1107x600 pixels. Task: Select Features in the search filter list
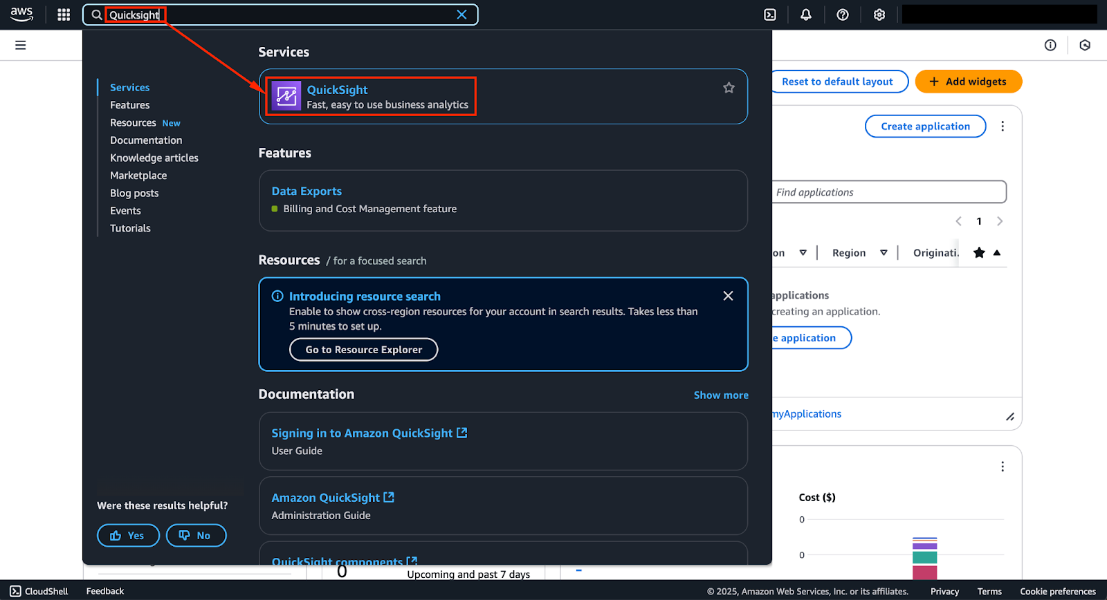pos(129,105)
